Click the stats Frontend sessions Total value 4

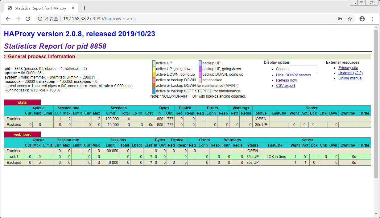tap(129, 119)
